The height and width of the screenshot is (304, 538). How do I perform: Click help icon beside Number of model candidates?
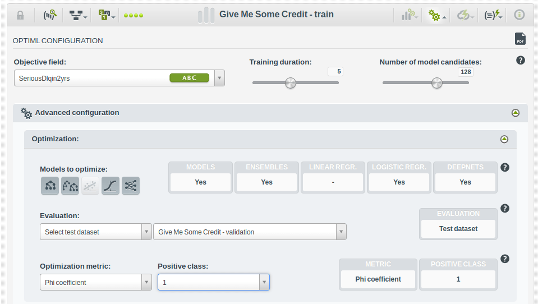pyautogui.click(x=521, y=61)
